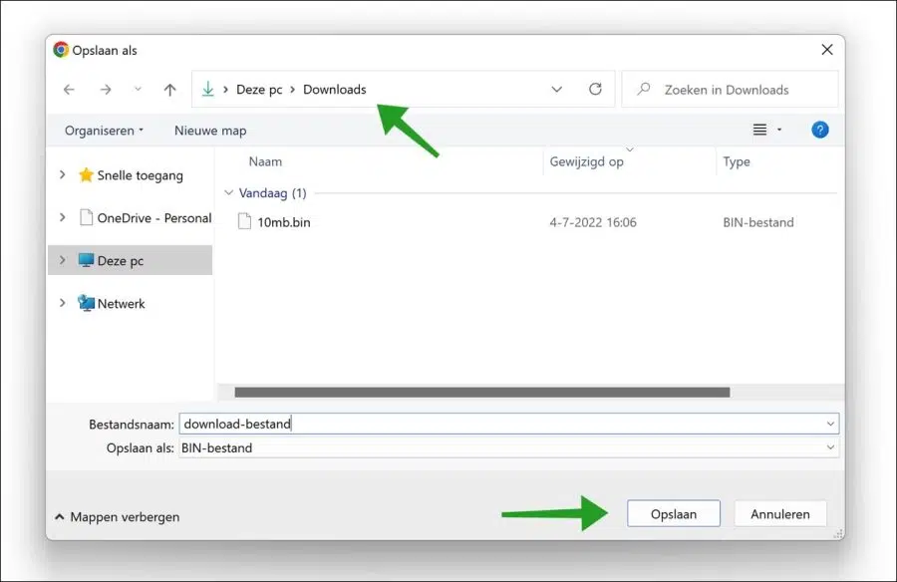Cancel the dialog with Annuleren
The height and width of the screenshot is (582, 897).
[780, 514]
